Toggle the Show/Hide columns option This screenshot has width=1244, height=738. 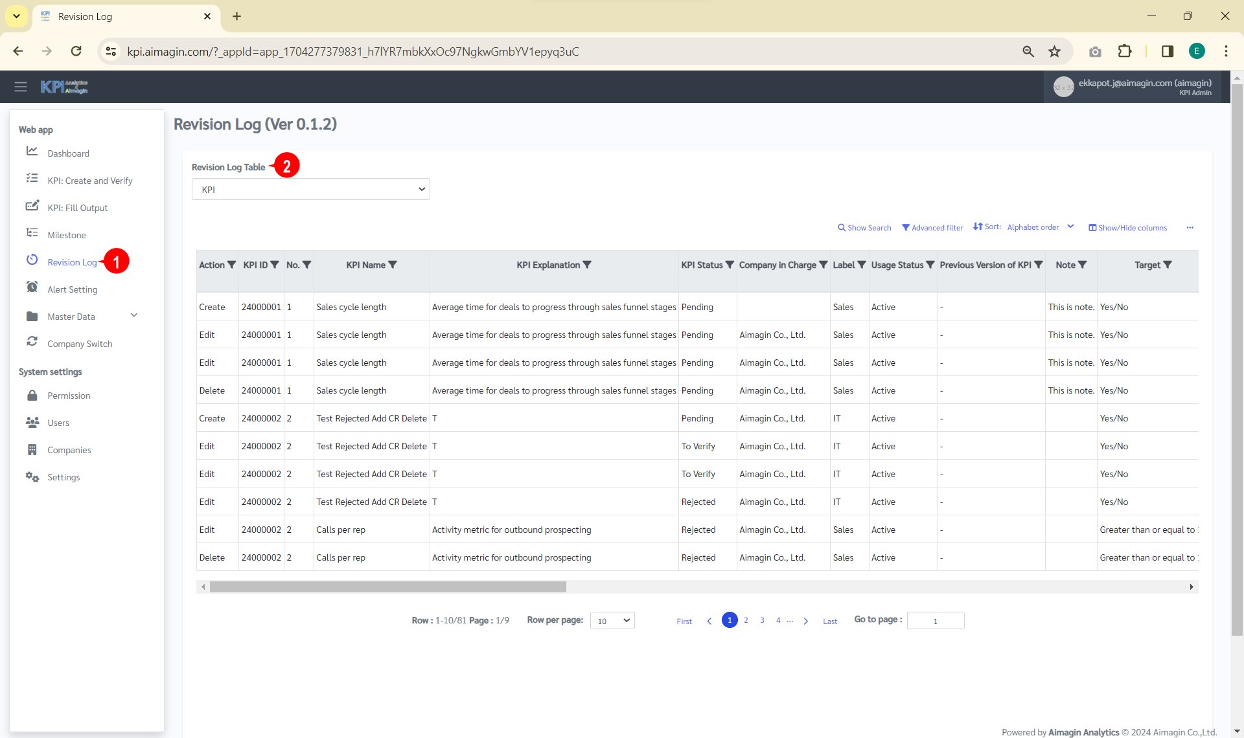click(x=1127, y=228)
